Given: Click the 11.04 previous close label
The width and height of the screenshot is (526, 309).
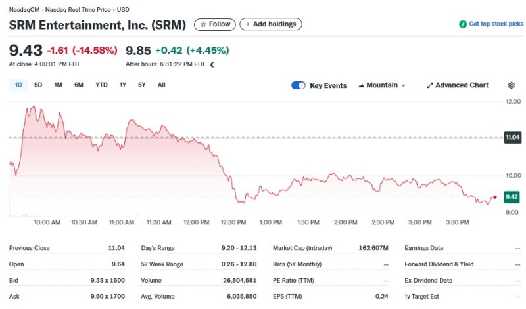Looking at the screenshot, I should click(x=512, y=137).
